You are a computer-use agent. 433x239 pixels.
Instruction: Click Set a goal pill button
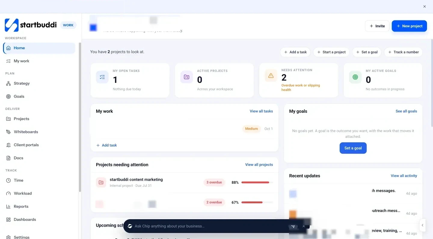pos(367,52)
